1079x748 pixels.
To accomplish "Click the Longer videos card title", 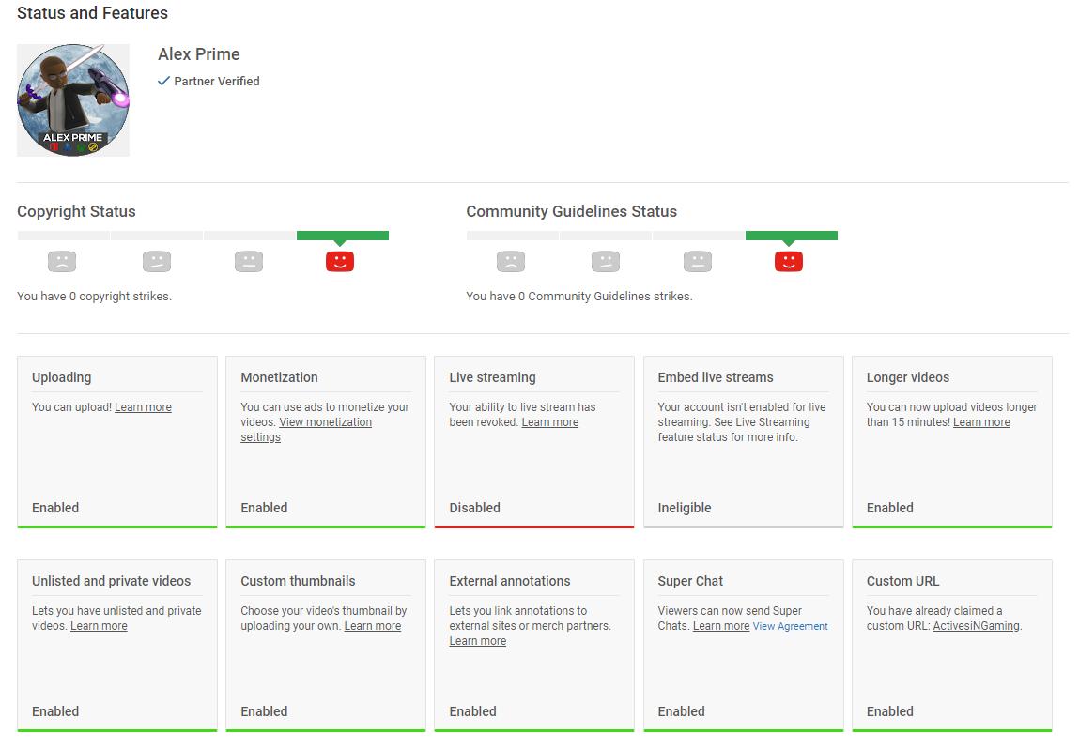I will [908, 377].
